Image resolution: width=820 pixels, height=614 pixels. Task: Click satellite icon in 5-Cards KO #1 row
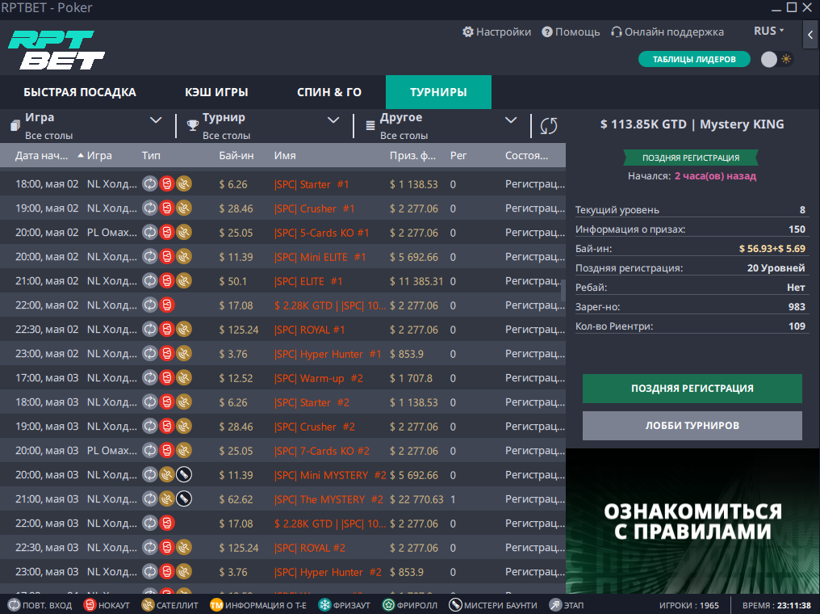(183, 233)
